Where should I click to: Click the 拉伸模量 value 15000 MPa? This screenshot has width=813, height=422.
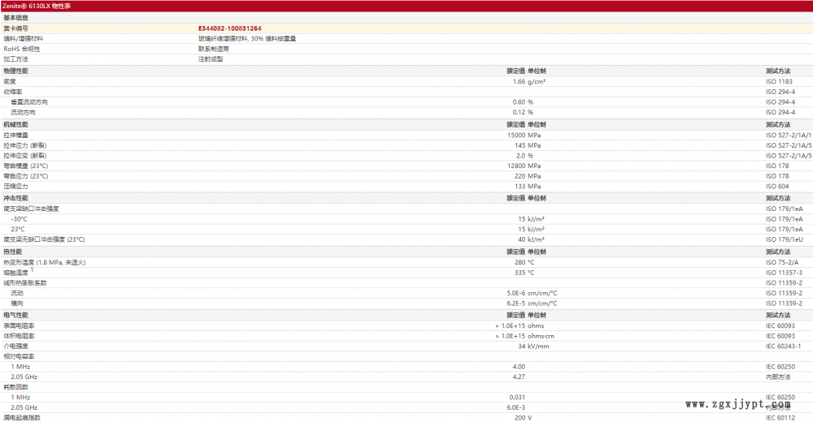tap(524, 135)
